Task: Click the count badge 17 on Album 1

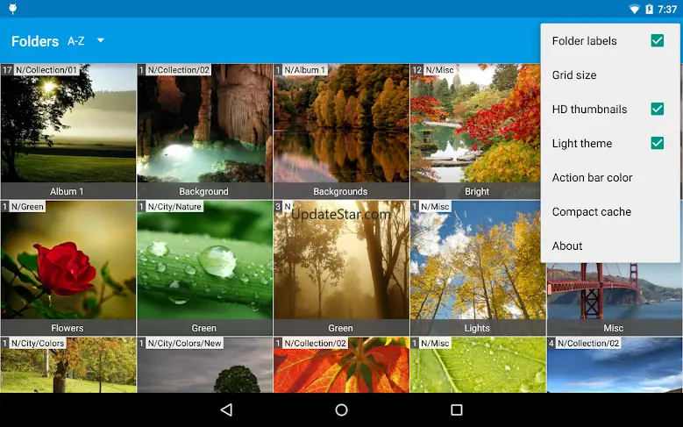Action: click(x=7, y=70)
